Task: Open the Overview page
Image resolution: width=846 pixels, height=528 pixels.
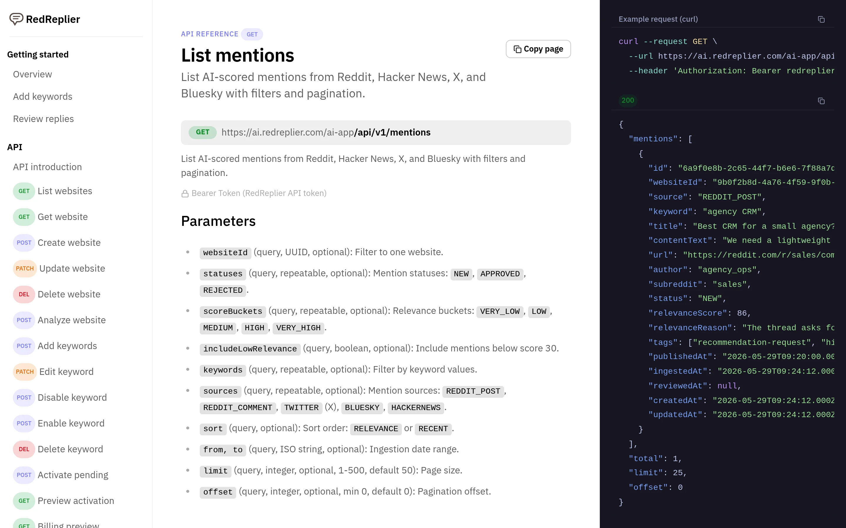Action: (32, 75)
